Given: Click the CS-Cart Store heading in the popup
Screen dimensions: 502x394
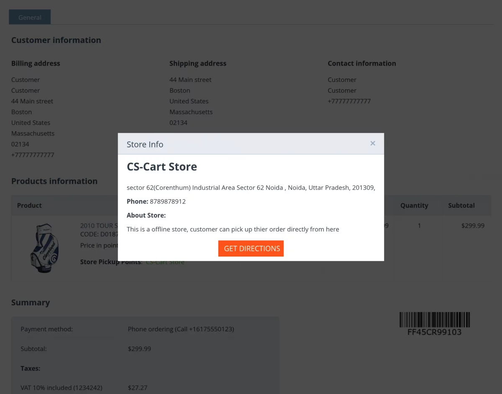Looking at the screenshot, I should click(162, 167).
